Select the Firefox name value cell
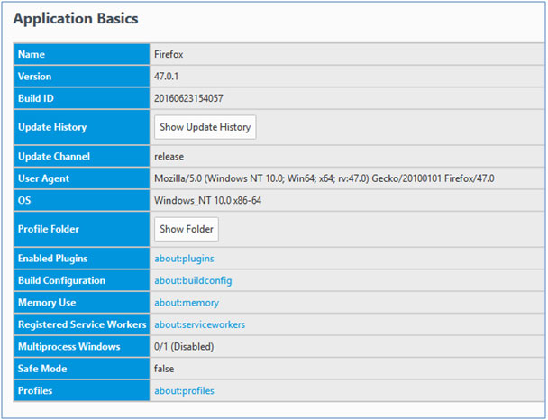This screenshot has height=420, width=548. point(169,55)
